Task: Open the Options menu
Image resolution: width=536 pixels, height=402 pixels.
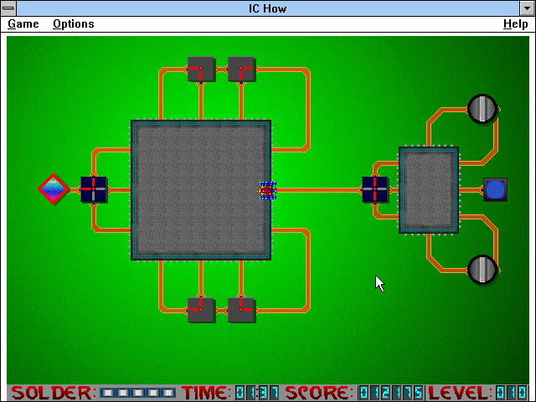Action: point(74,24)
